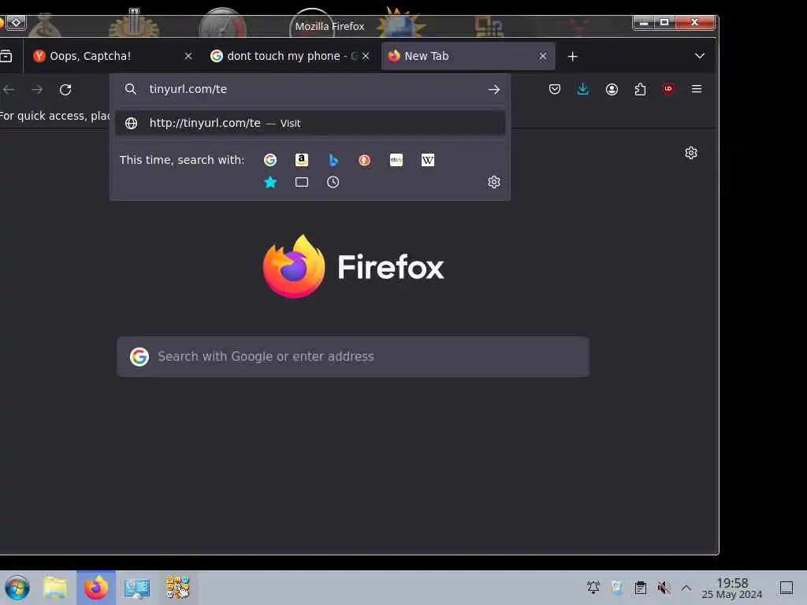Click the Go arrow in the address bar
807x605 pixels.
(493, 90)
